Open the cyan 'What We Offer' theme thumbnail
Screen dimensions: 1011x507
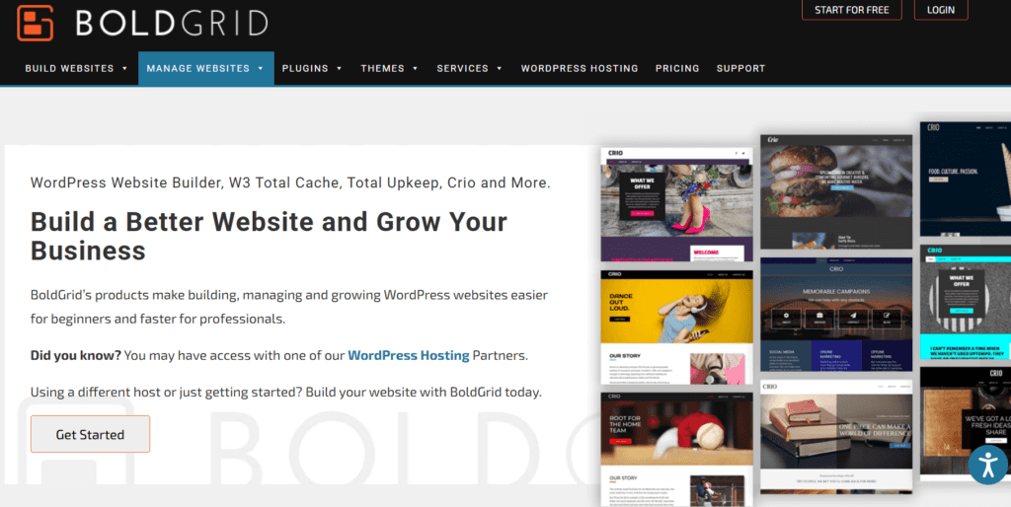(x=966, y=302)
